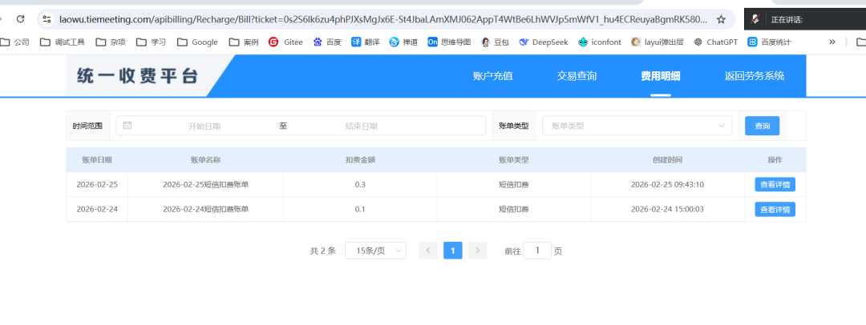Click the bookmark star icon in address bar
Screen dimensions: 866x325
point(721,19)
